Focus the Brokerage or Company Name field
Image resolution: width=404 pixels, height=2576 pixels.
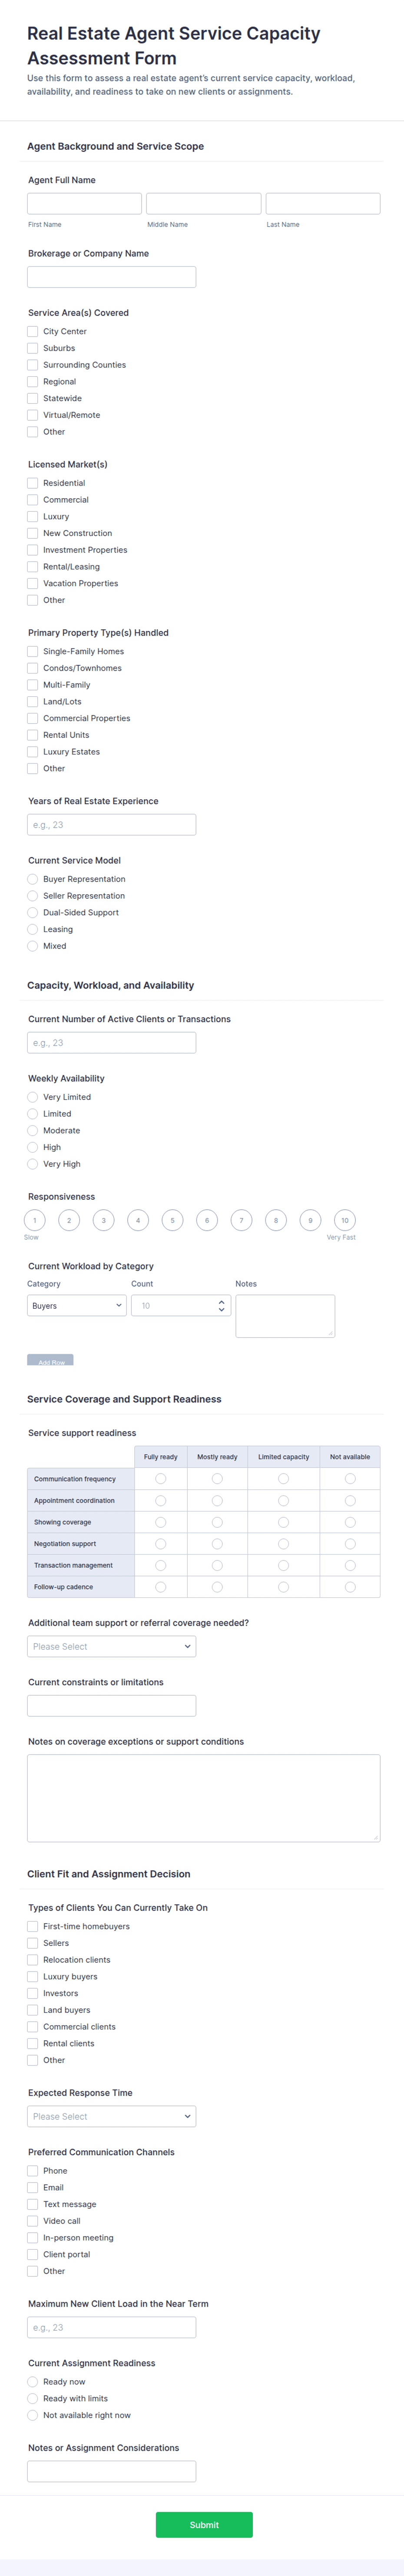tap(112, 277)
